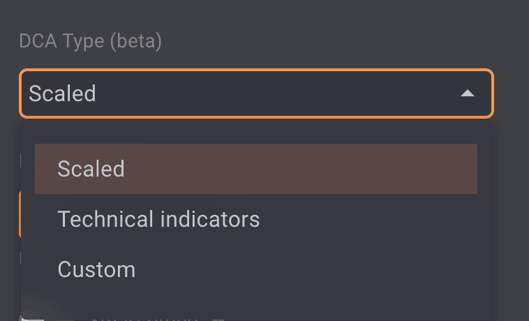This screenshot has height=321, width=529.
Task: Click the brown highlighted Scaled row
Action: pyautogui.click(x=255, y=169)
